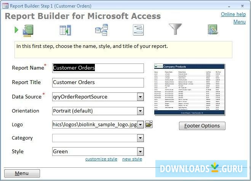251x181 pixels.
Task: Click the green arrow step indicator
Action: (x=16, y=30)
